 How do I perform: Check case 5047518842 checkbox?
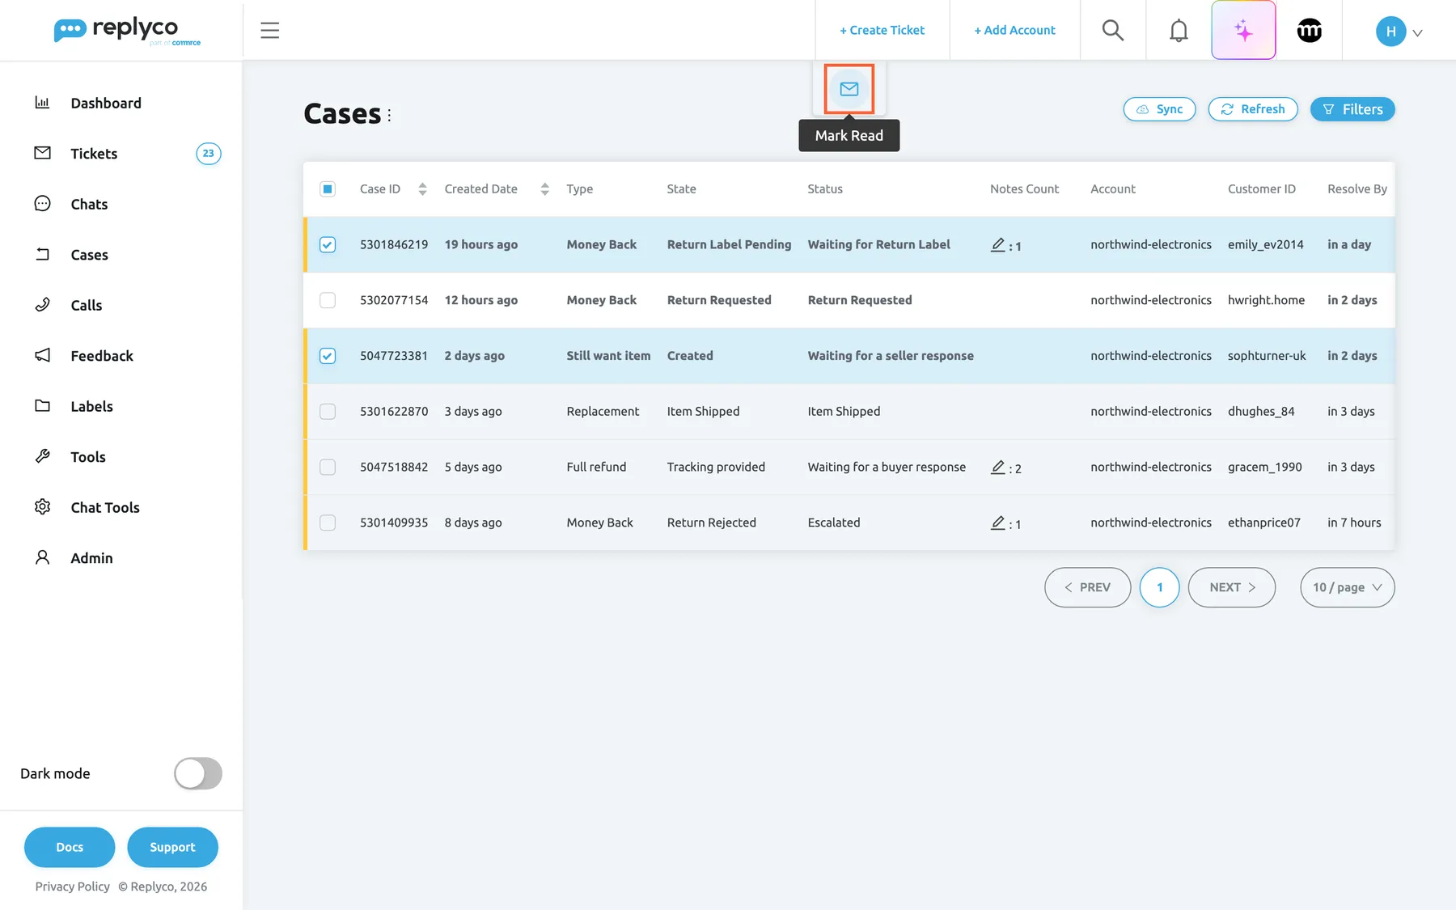(x=328, y=467)
